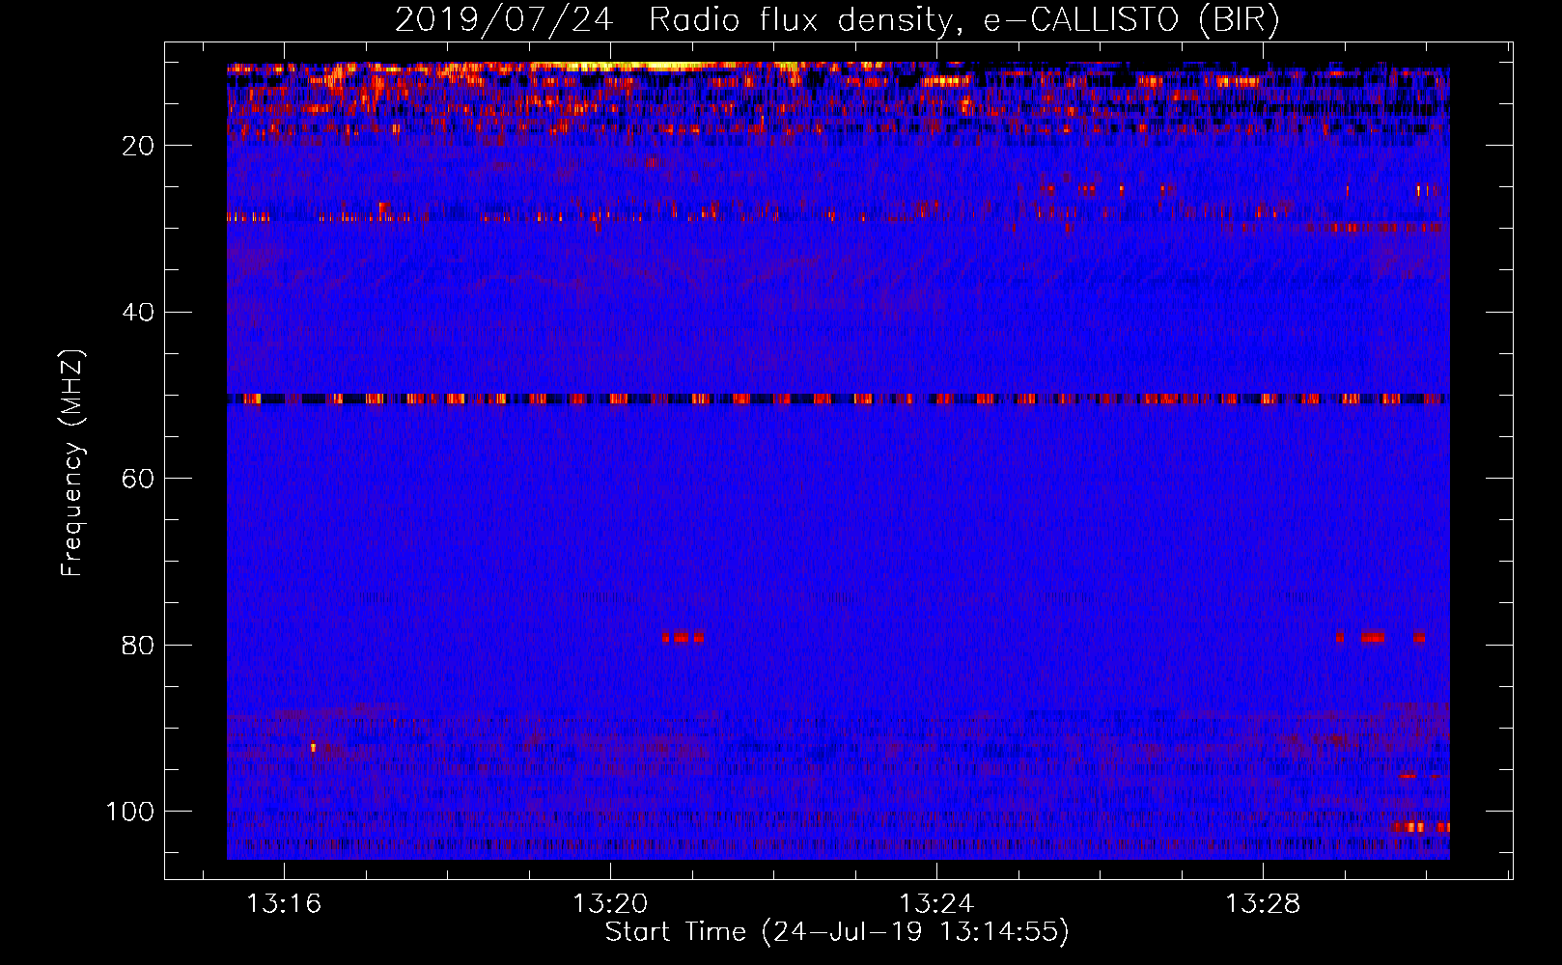
Task: Click the frequency tick label '100'
Action: click(x=130, y=812)
